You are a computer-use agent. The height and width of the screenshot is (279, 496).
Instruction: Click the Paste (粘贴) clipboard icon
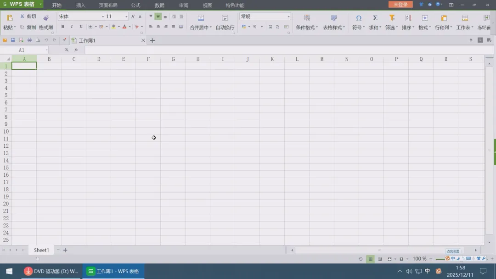10,18
